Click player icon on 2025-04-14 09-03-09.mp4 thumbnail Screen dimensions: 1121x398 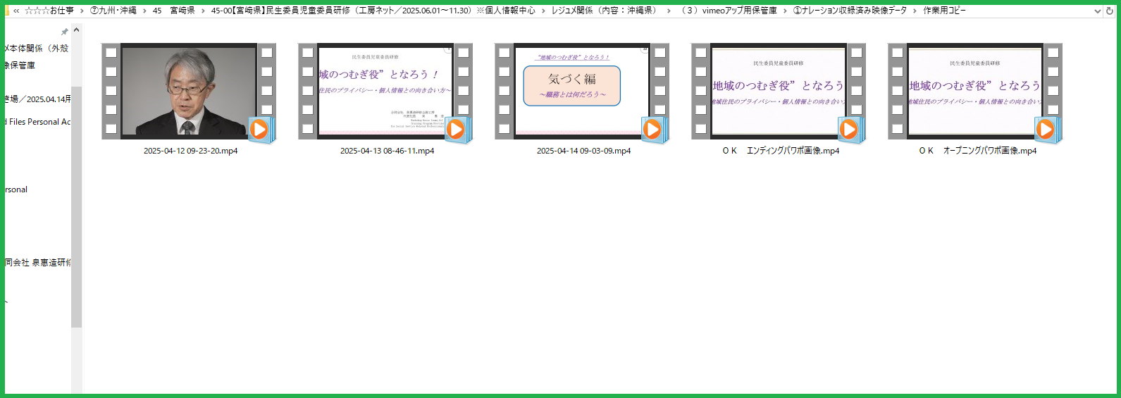click(x=654, y=130)
